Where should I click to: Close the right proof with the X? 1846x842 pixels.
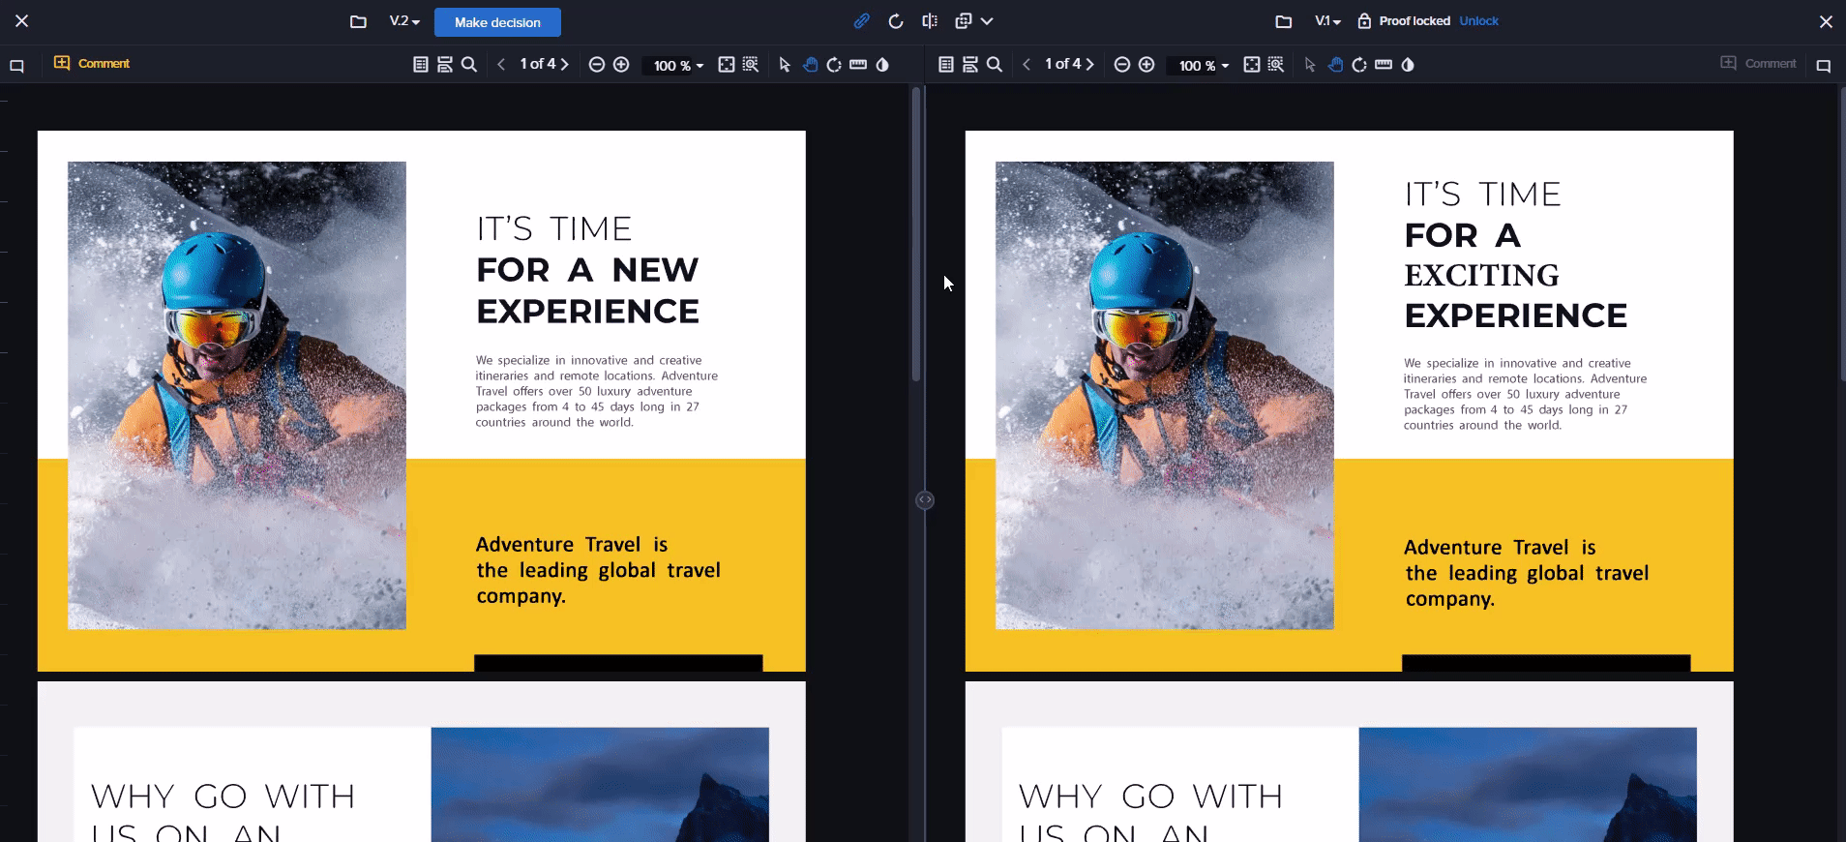click(1826, 21)
